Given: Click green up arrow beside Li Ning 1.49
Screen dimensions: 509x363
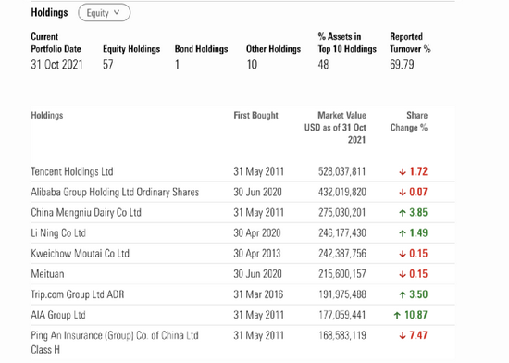Looking at the screenshot, I should [x=403, y=233].
